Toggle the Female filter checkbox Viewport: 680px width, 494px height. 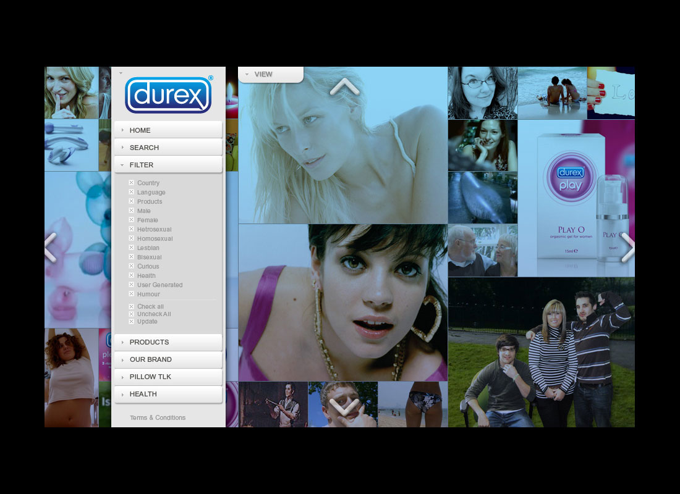131,220
